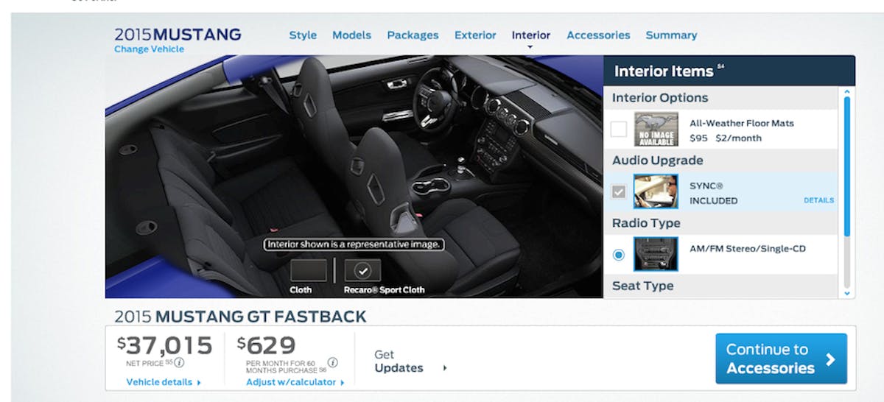Click the net price info icon
Screen dimensions: 884x402
(179, 362)
